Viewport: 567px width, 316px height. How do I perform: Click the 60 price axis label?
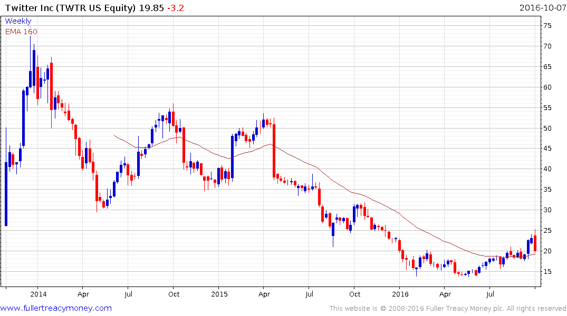547,87
